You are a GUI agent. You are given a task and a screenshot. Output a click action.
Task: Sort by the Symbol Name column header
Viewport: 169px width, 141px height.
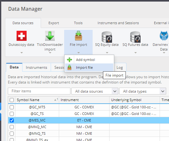[37, 100]
